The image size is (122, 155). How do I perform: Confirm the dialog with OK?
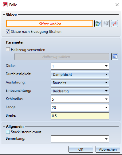(x=81, y=149)
